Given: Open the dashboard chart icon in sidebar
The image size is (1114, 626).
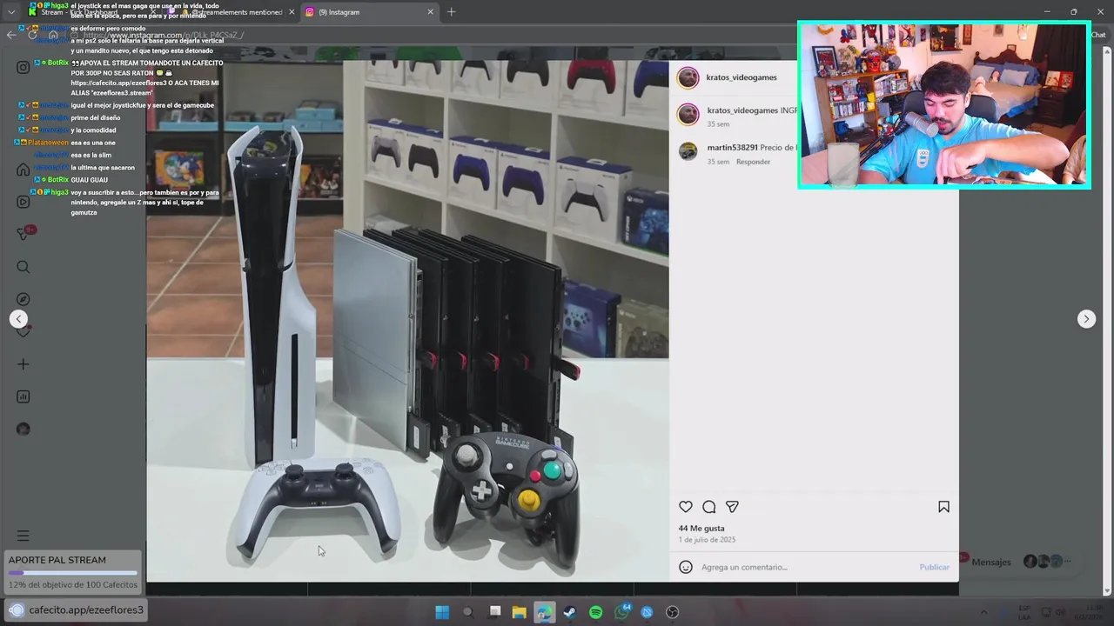Looking at the screenshot, I should coord(23,396).
